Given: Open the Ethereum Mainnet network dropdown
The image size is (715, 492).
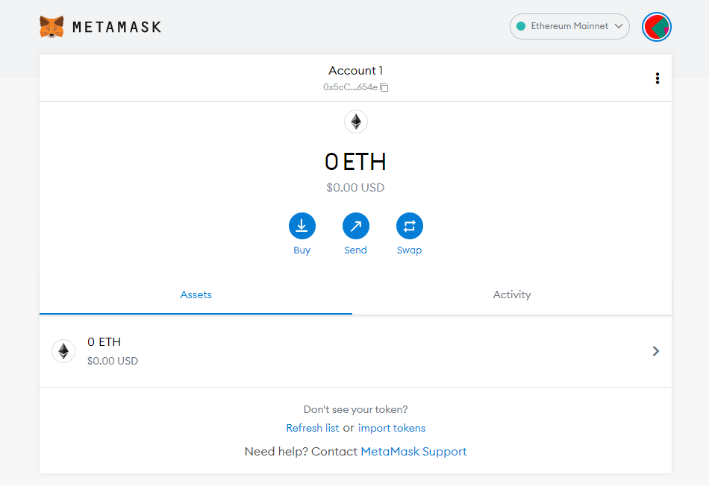Looking at the screenshot, I should (569, 26).
